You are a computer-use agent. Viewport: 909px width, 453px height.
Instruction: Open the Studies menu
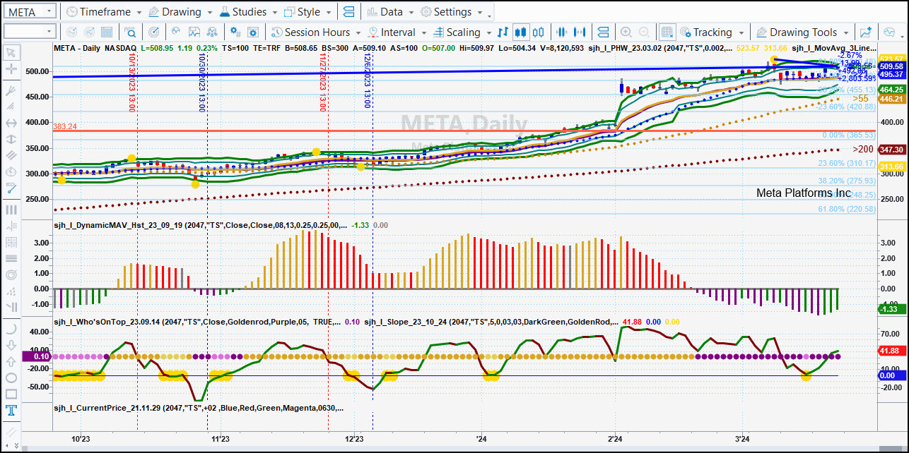click(x=248, y=12)
